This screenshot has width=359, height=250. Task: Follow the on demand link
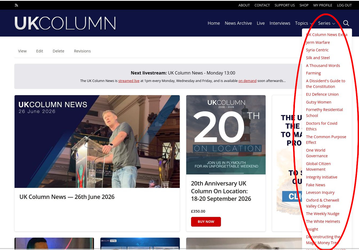[x=247, y=81]
